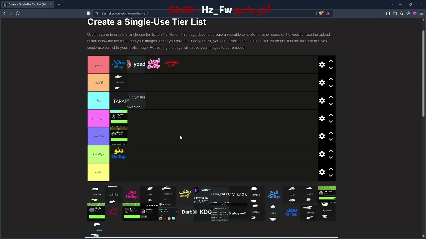
Task: Move the cyan tier row down
Action: point(331,104)
